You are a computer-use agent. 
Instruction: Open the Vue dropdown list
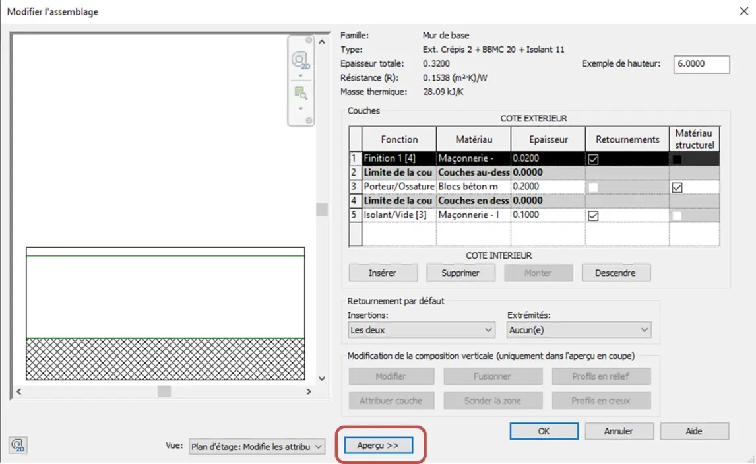[x=257, y=447]
